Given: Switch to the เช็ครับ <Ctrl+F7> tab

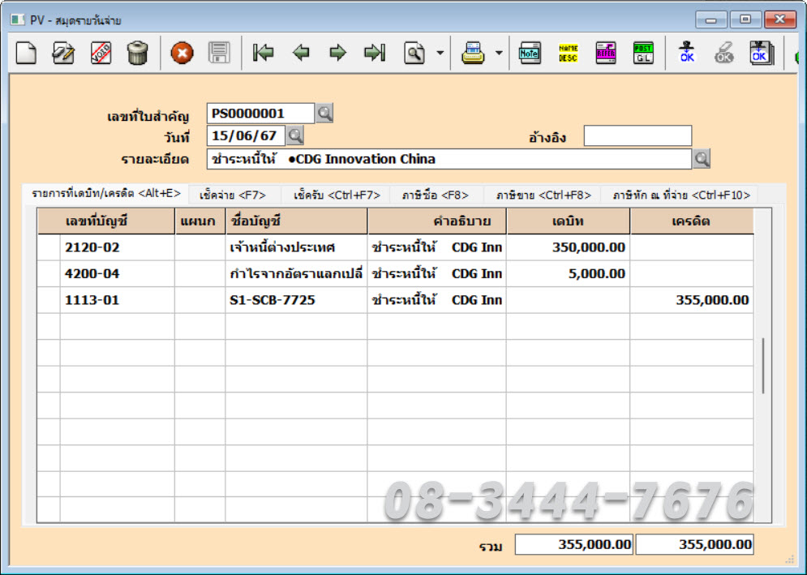Looking at the screenshot, I should [x=337, y=195].
